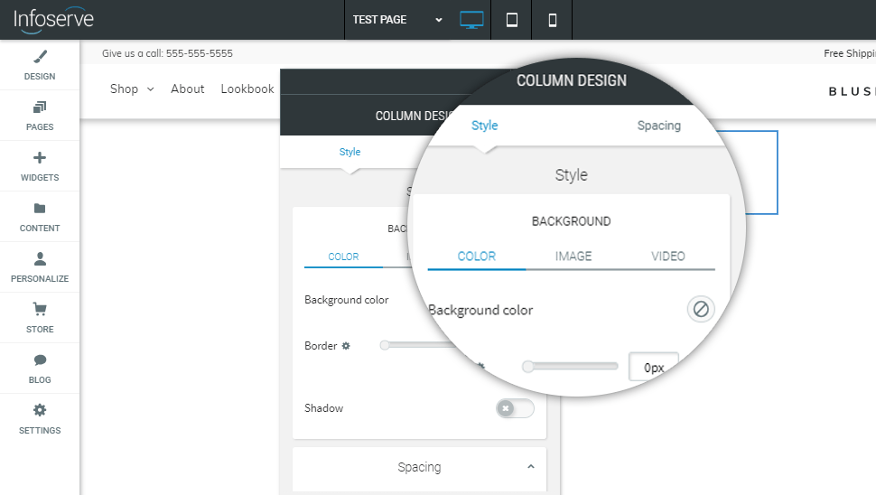Expand the Shop menu dropdown
876x495 pixels.
(x=132, y=89)
